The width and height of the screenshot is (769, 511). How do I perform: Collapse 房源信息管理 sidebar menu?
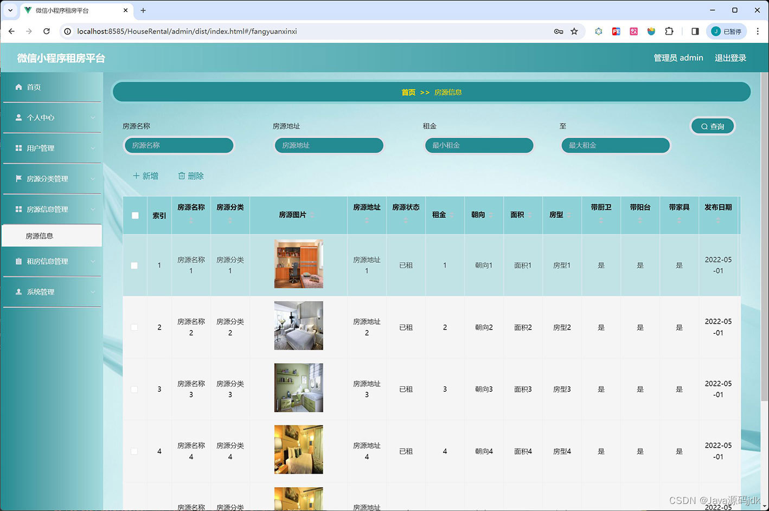[52, 210]
